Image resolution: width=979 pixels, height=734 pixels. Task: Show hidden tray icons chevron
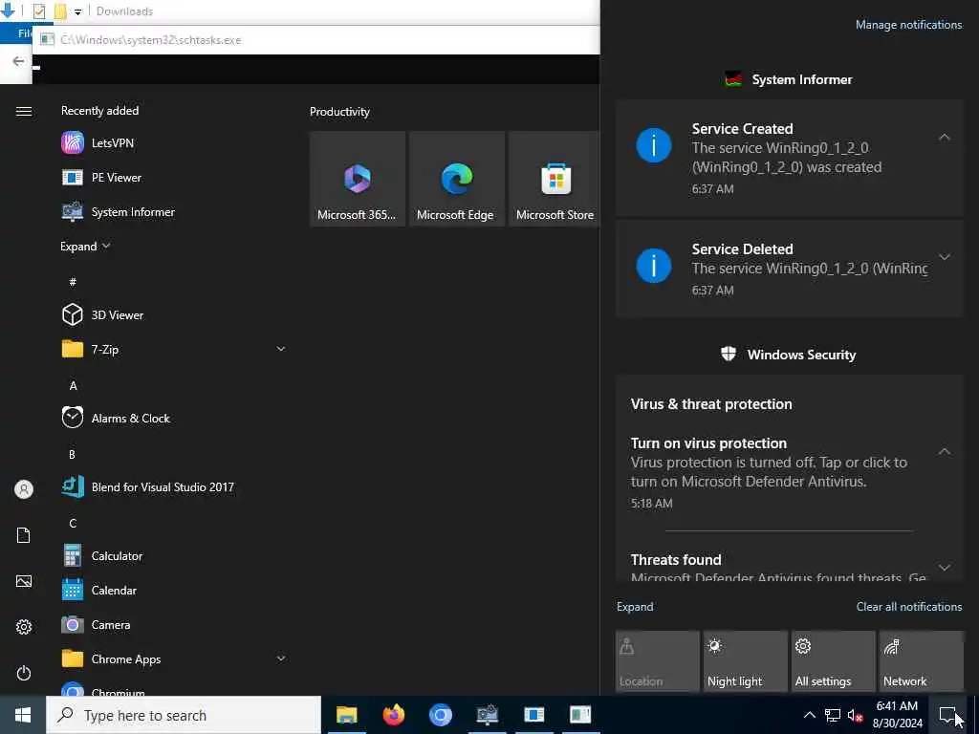coord(809,715)
